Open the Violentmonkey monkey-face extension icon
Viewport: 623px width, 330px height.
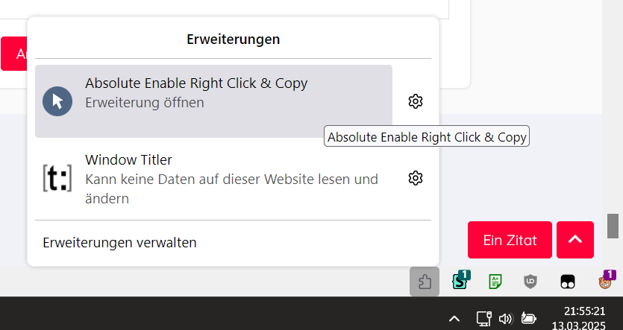pyautogui.click(x=604, y=282)
